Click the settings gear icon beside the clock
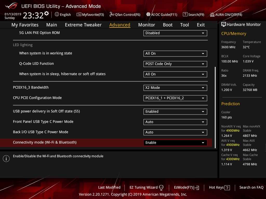 pos(46,13)
